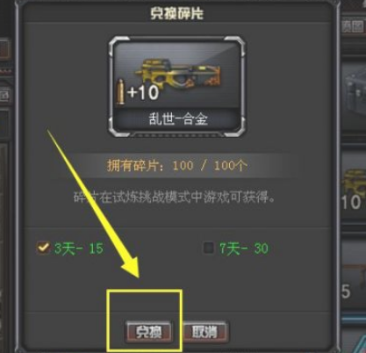Enable the 7天- 30 checkbox
This screenshot has height=353, width=366.
coord(208,248)
